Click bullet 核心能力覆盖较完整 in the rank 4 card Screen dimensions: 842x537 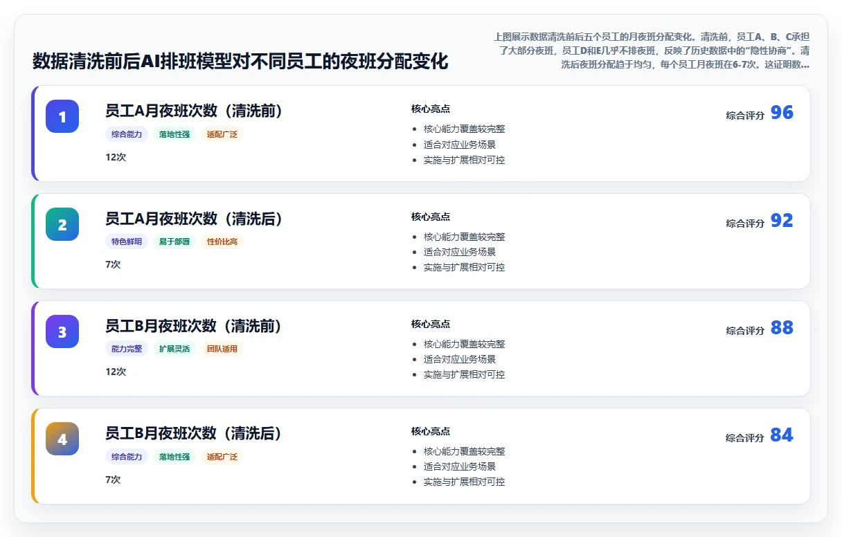[x=465, y=451]
